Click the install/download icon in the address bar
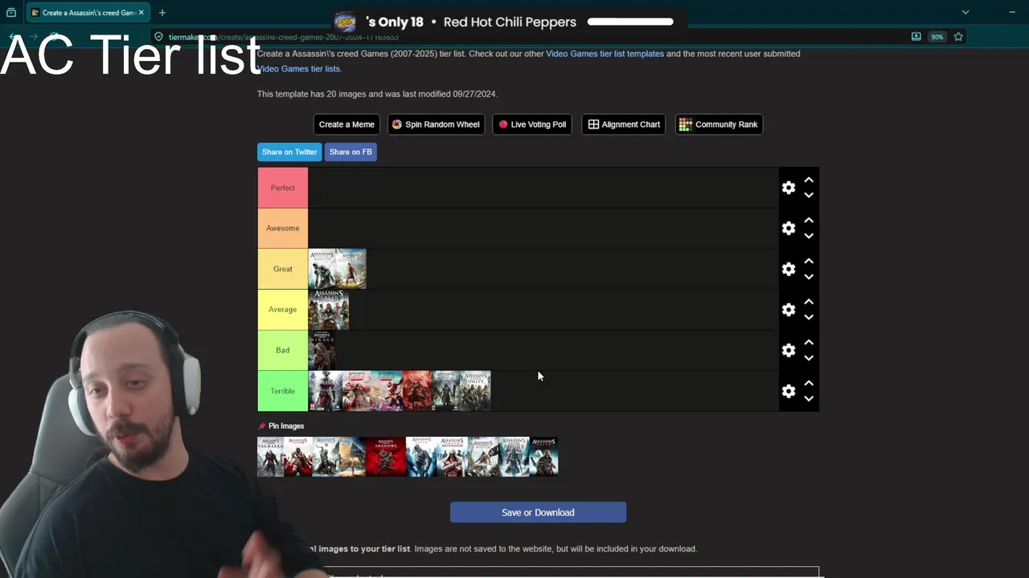Screen dimensions: 1029x578 click(x=916, y=36)
